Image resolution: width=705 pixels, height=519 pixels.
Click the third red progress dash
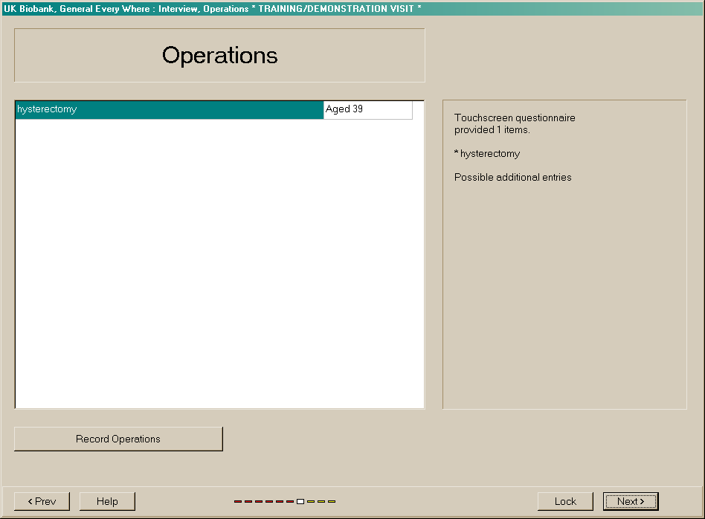coord(259,502)
